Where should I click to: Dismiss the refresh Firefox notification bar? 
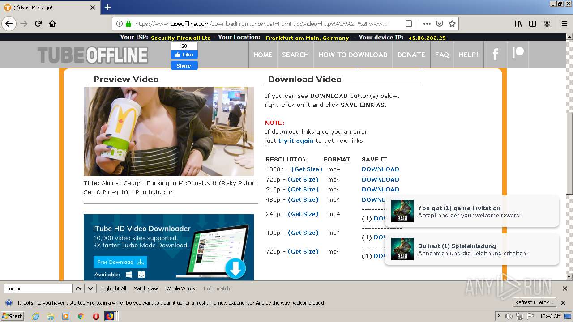(x=563, y=302)
